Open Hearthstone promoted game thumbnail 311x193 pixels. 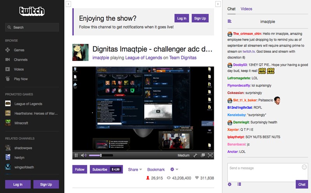click(8, 113)
